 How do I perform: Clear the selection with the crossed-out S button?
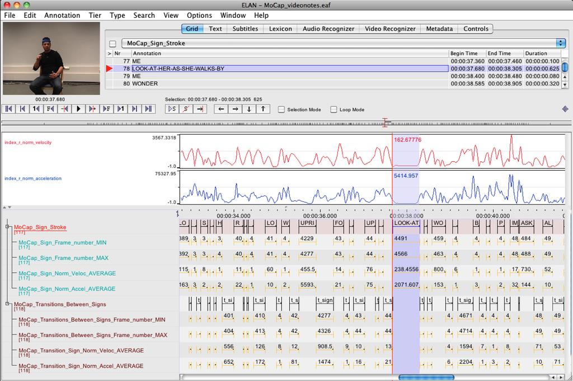pyautogui.click(x=186, y=109)
